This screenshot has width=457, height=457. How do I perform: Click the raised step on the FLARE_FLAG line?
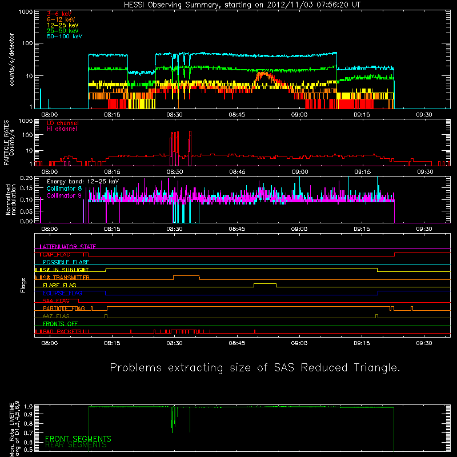coord(265,284)
